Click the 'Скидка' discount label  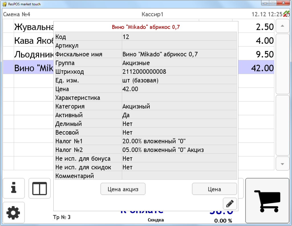[x=156, y=220]
